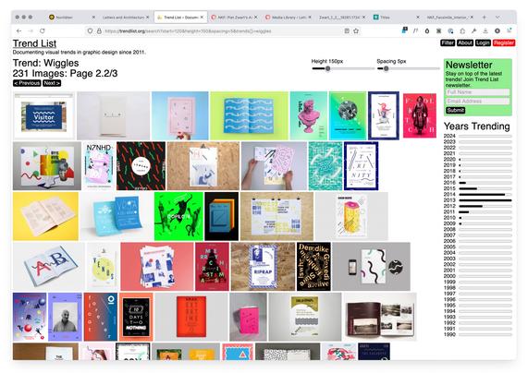Go to the Next page of results

(52, 83)
